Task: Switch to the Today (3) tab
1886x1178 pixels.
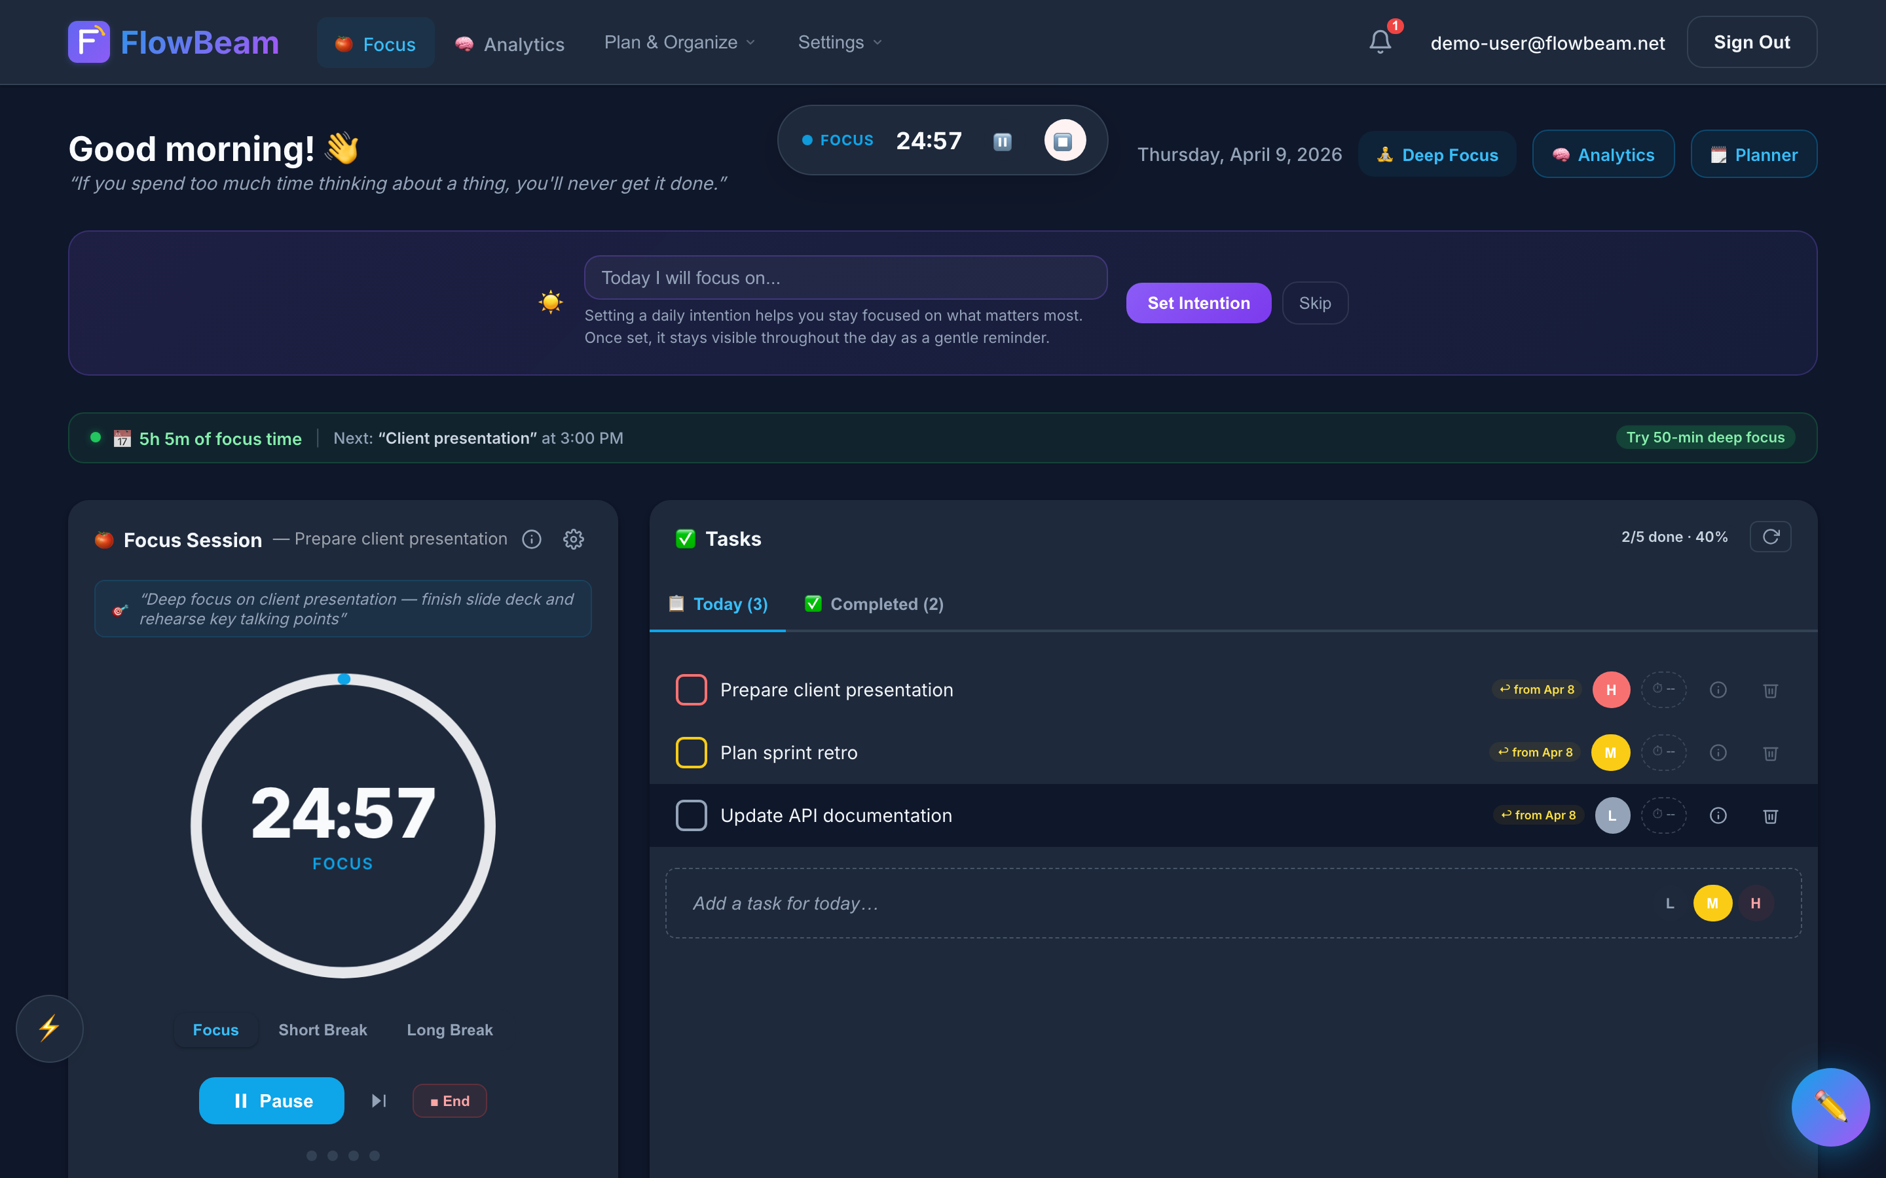Action: (x=718, y=604)
